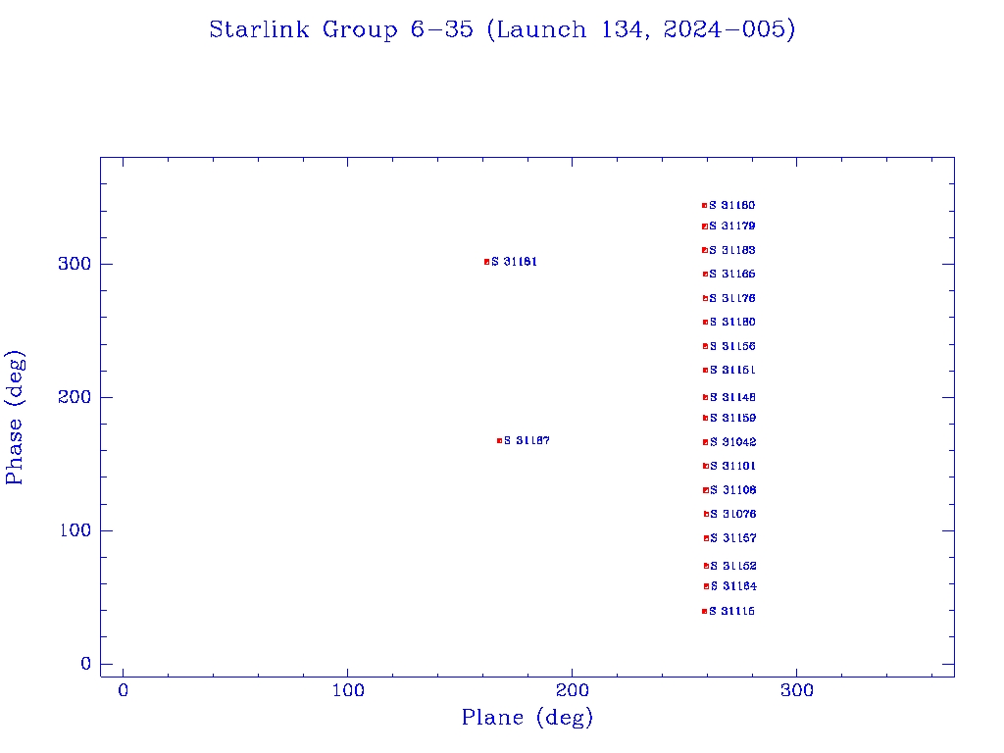The width and height of the screenshot is (1004, 753).
Task: Select the S 31176 satellite label
Action: [x=732, y=298]
